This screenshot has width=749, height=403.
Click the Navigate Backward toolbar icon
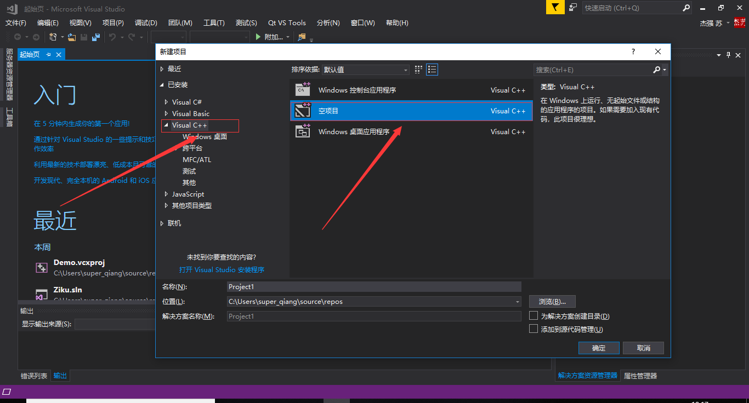click(17, 37)
